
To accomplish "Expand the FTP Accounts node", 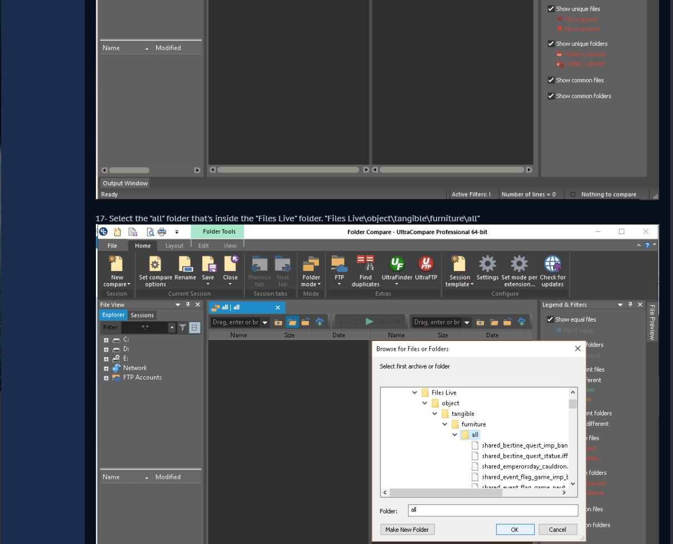I will pyautogui.click(x=106, y=378).
